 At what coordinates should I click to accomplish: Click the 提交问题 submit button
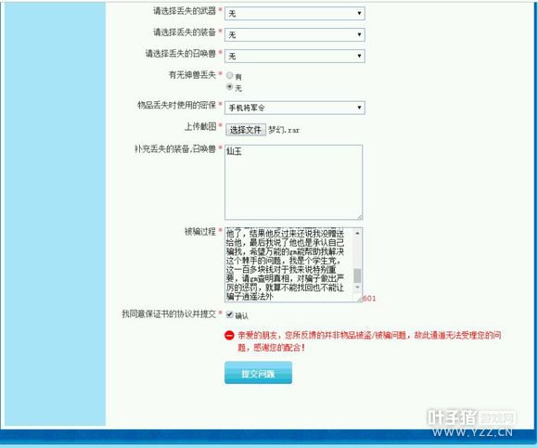(259, 373)
